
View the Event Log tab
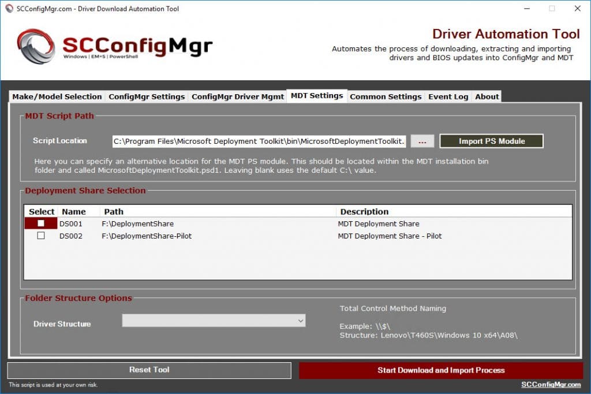click(x=448, y=96)
